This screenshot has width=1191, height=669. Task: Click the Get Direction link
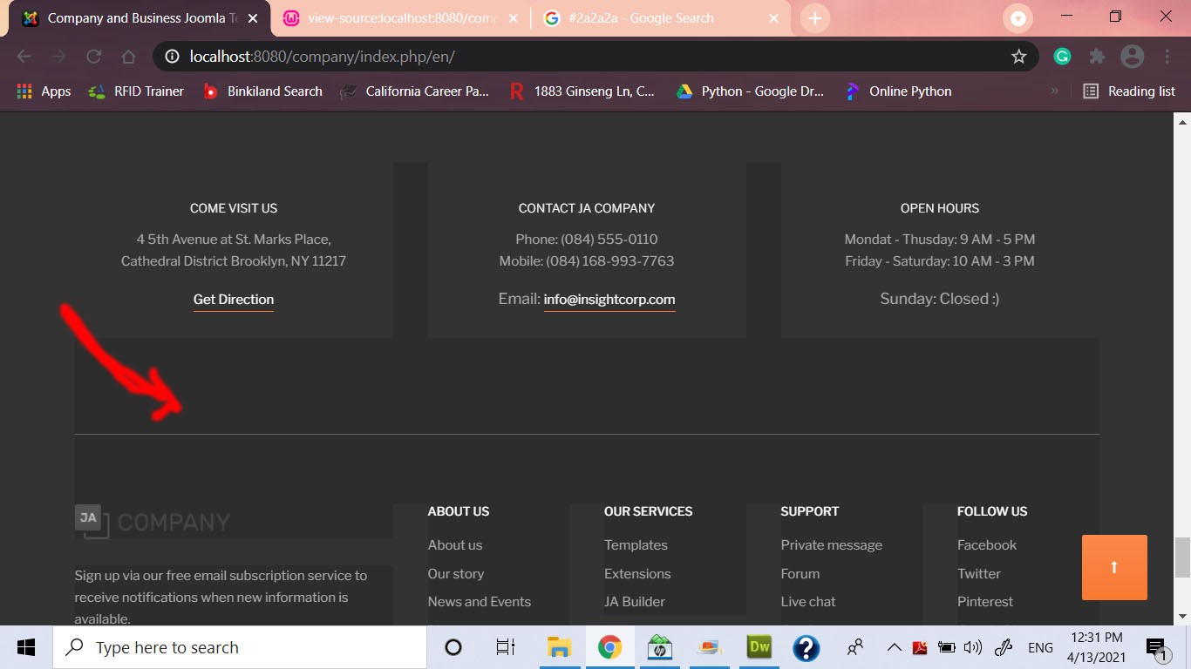pos(234,300)
